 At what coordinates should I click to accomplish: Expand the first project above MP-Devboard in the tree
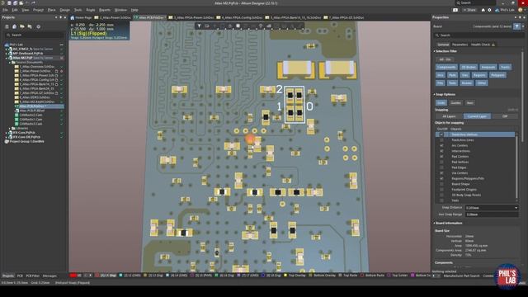[x=6, y=49]
